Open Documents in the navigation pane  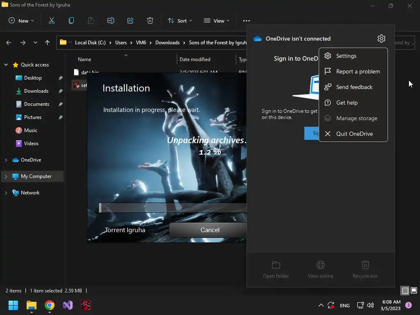[x=37, y=104]
